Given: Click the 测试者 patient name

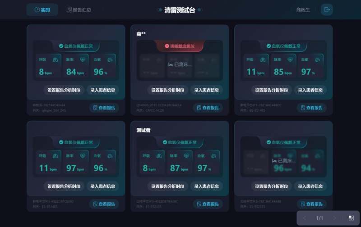Looking at the screenshot, I should pos(143,130).
